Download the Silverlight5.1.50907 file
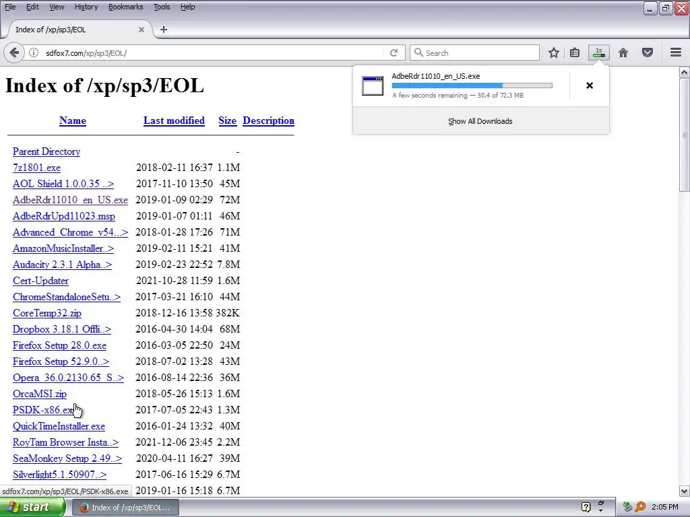Viewport: 690px width, 517px height. point(59,475)
